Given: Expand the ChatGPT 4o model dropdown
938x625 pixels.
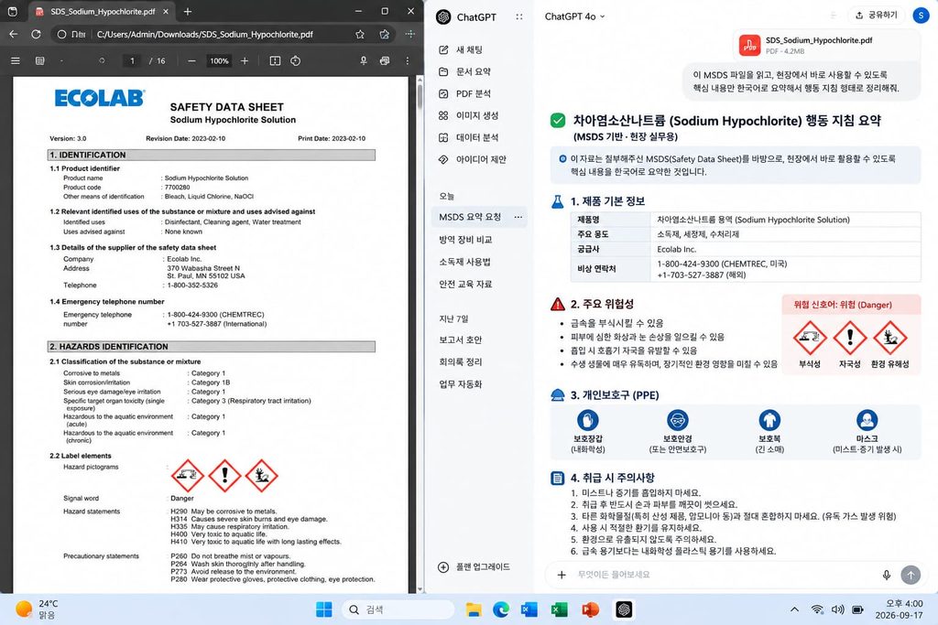Looking at the screenshot, I should [574, 16].
